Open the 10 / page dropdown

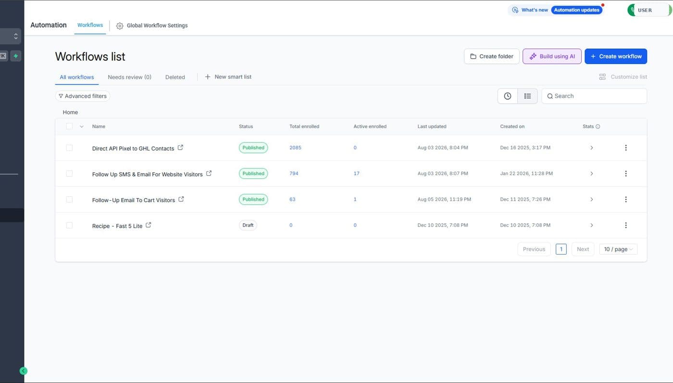click(618, 249)
